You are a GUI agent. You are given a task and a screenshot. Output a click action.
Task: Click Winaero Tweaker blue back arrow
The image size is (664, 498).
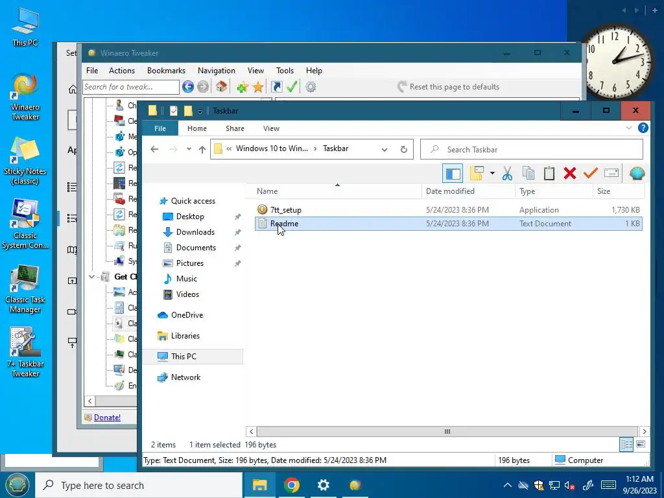coord(188,87)
